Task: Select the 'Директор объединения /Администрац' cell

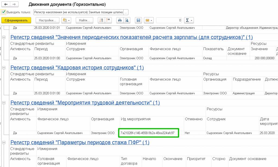Action: click(x=252, y=28)
